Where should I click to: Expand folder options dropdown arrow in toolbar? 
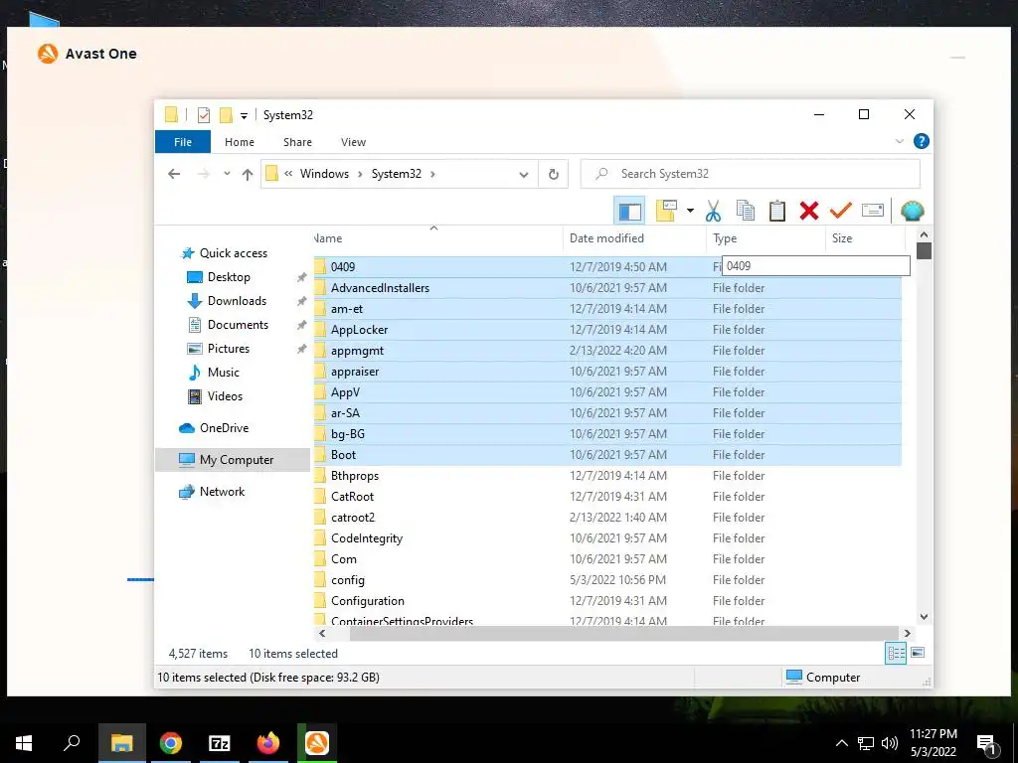click(690, 211)
